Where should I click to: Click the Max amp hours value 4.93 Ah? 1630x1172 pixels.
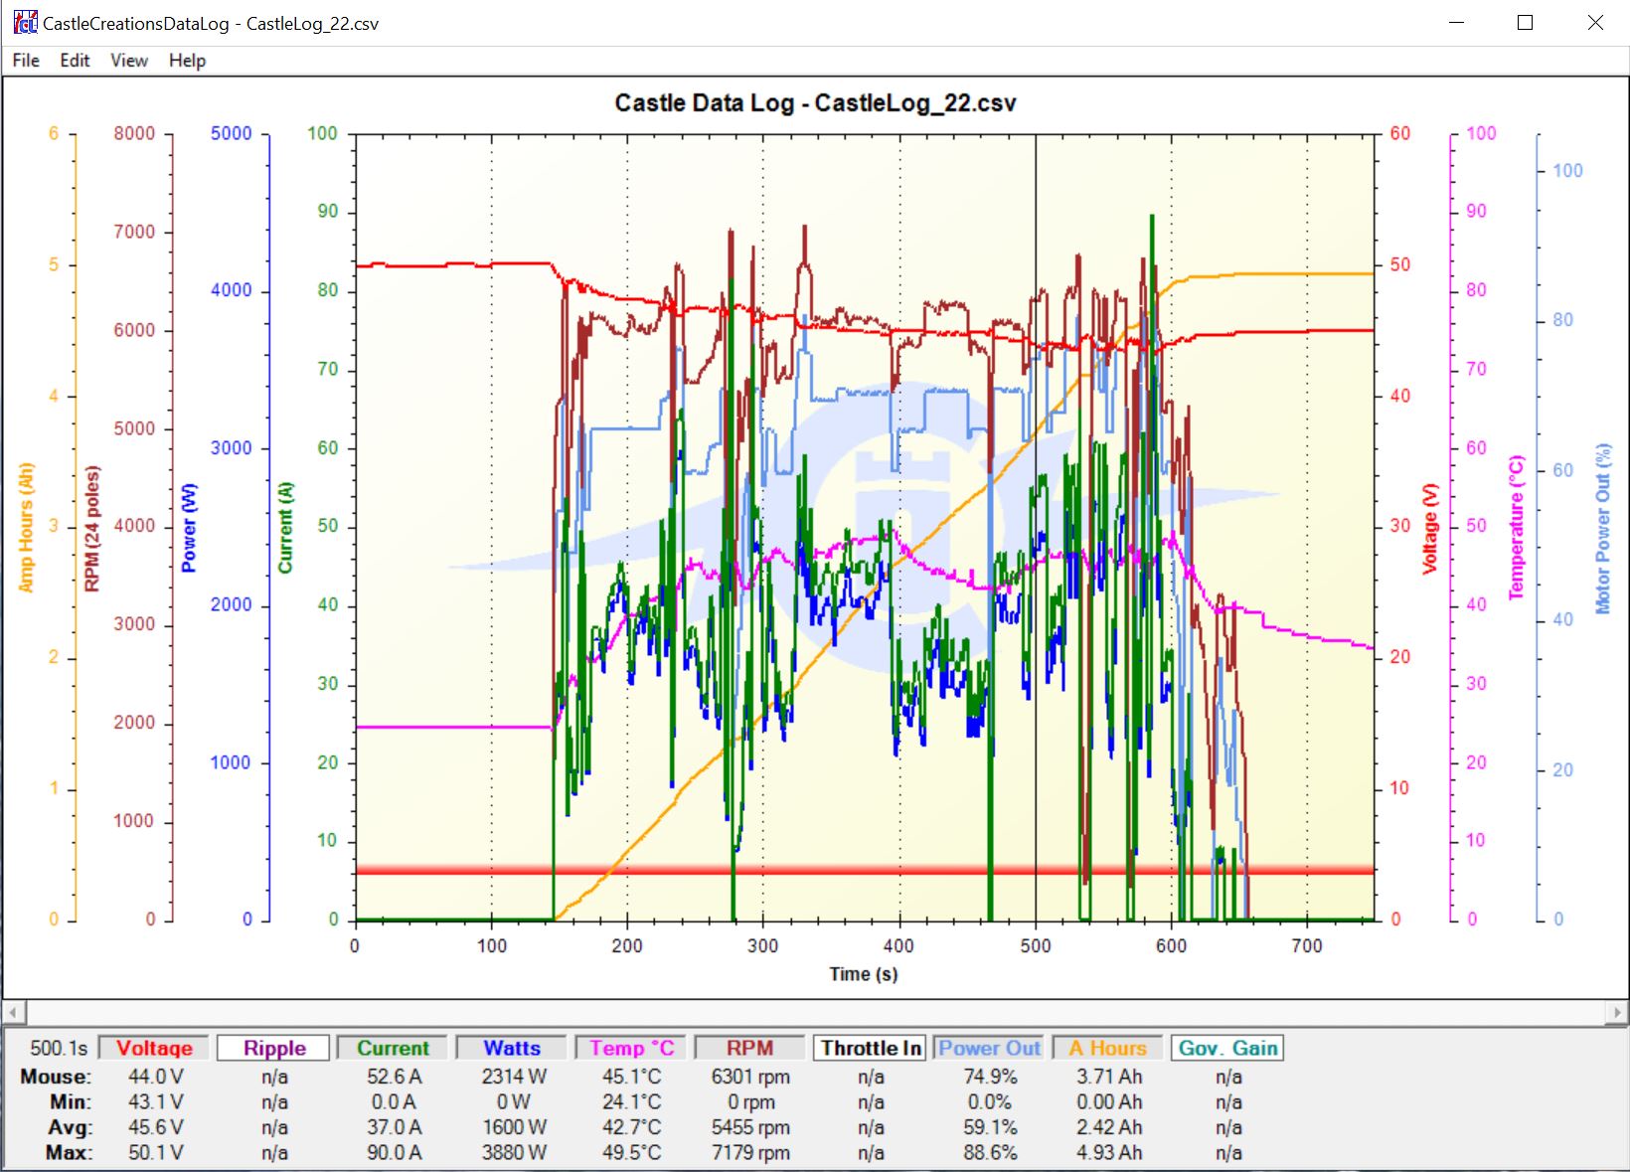(x=1109, y=1153)
